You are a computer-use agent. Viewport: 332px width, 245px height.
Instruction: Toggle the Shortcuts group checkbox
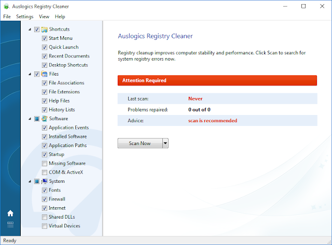pyautogui.click(x=37, y=30)
